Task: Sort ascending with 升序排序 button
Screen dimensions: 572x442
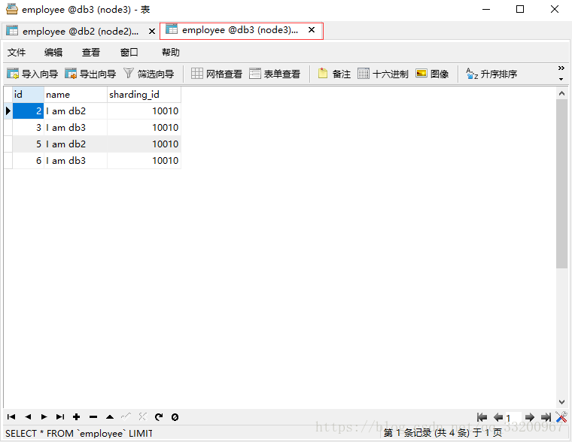Action: pyautogui.click(x=491, y=74)
